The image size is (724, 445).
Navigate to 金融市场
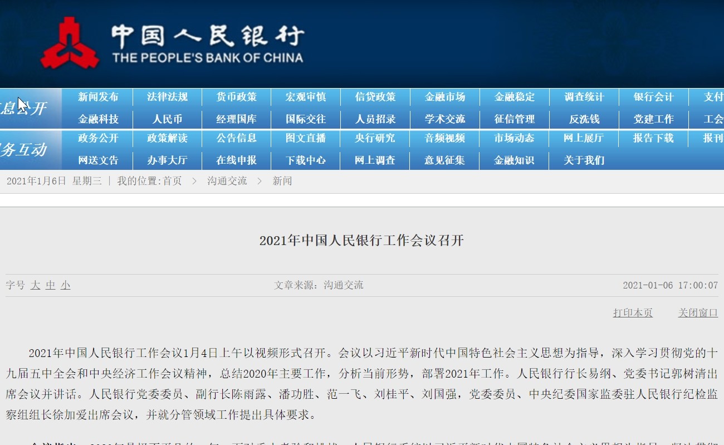pos(445,97)
